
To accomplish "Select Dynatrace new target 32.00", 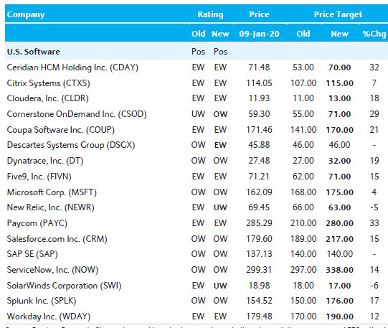I will click(x=340, y=161).
